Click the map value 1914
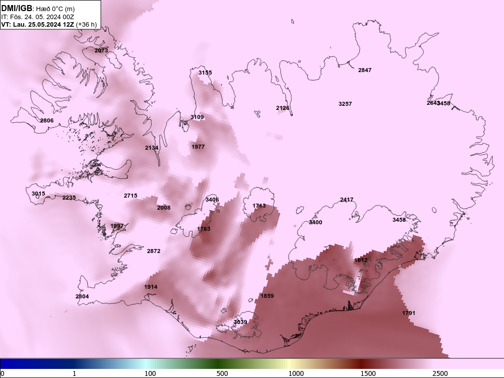504x378 pixels. coord(151,287)
